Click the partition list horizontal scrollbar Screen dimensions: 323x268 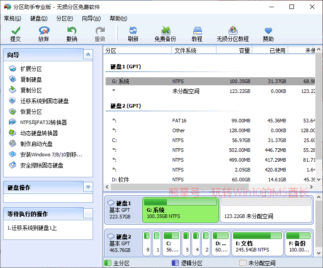[x=180, y=187]
